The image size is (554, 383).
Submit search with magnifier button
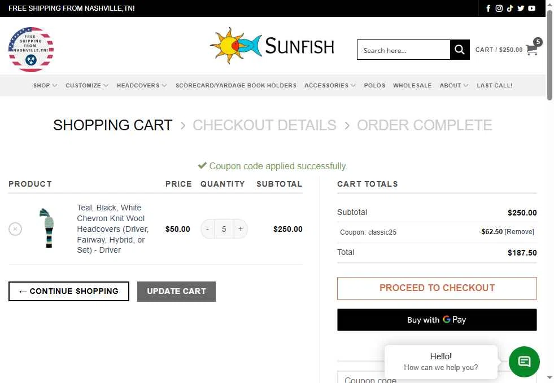[x=460, y=50]
